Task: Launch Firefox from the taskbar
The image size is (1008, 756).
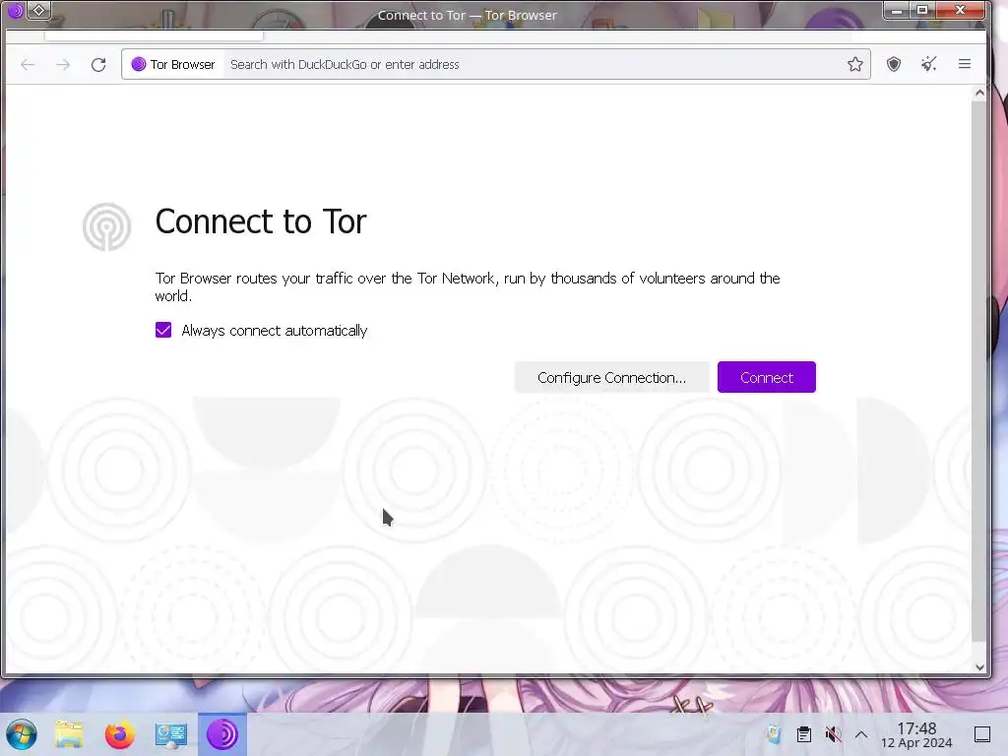Action: coord(119,734)
